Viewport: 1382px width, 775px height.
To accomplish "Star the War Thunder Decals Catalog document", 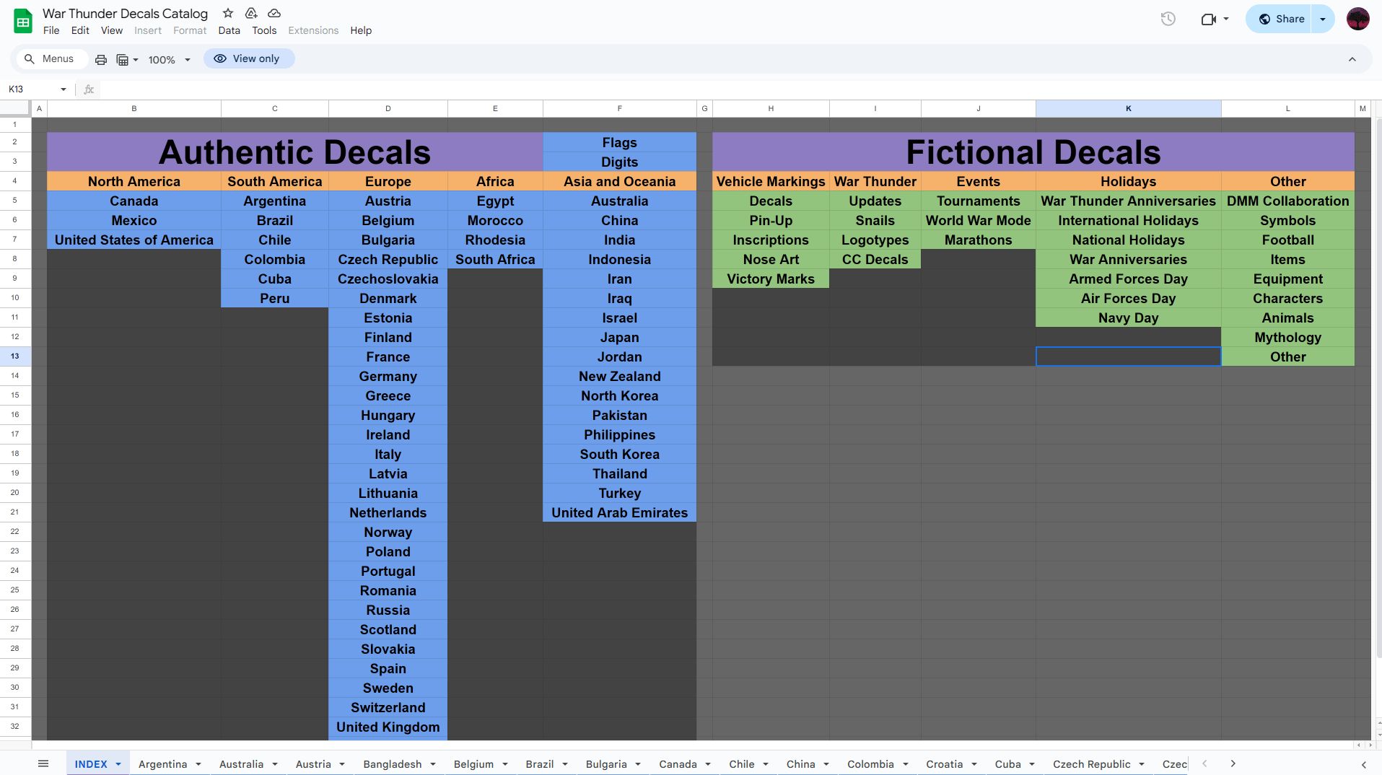I will (x=228, y=13).
